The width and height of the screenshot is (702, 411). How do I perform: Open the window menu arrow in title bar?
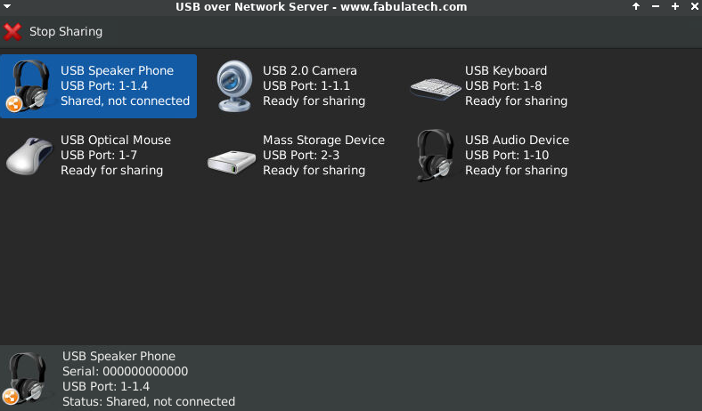click(x=7, y=6)
